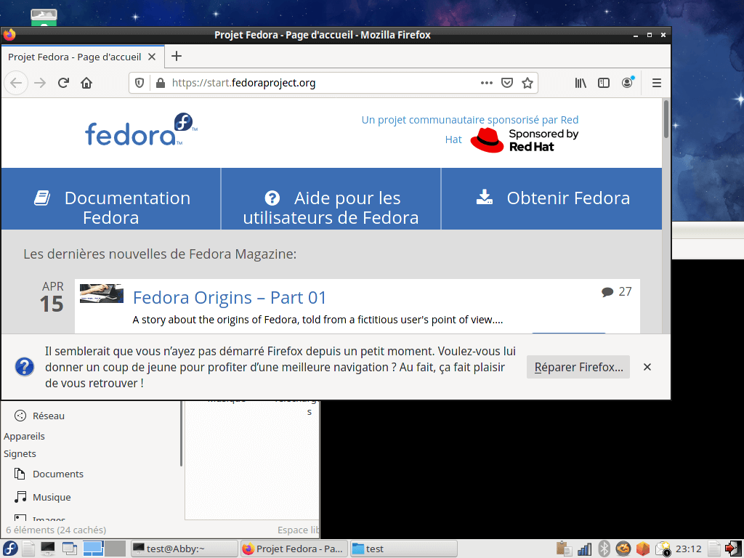
Task: Open the Firefox home page icon
Action: (x=86, y=83)
